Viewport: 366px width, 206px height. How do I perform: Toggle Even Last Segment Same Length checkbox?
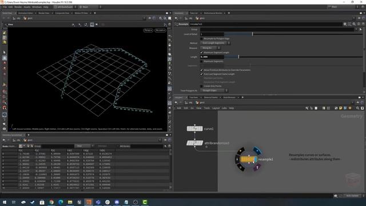pyautogui.click(x=201, y=74)
